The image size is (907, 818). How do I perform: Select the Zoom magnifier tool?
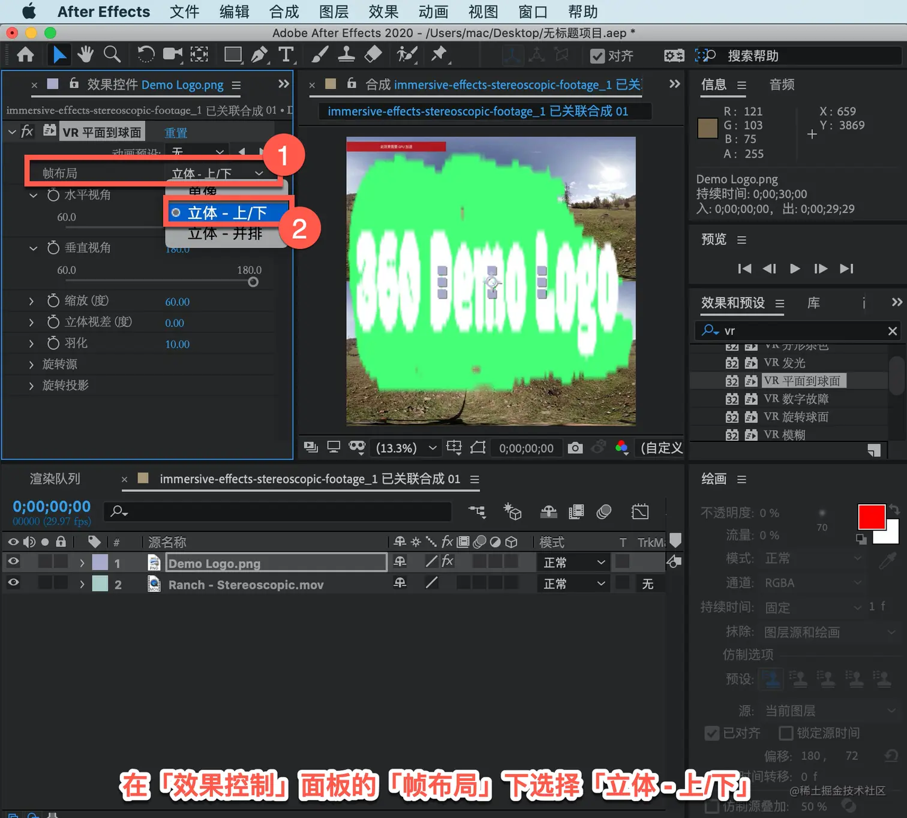tap(112, 55)
